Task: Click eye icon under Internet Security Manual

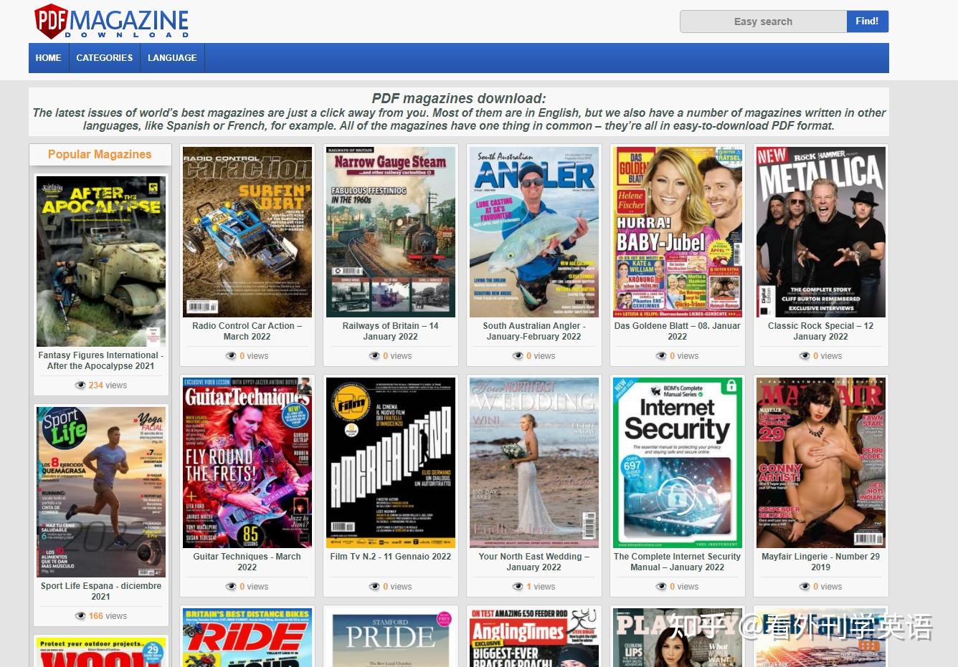Action: [x=661, y=587]
